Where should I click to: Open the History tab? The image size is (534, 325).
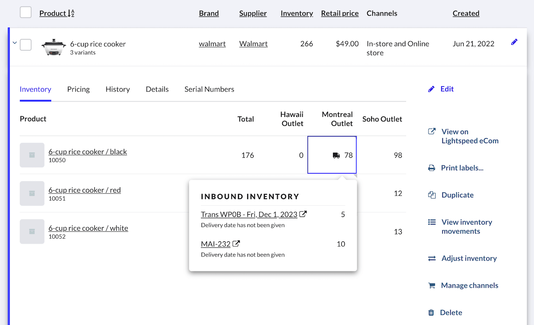click(118, 89)
